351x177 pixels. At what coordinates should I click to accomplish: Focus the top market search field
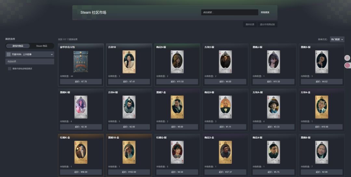coord(230,12)
